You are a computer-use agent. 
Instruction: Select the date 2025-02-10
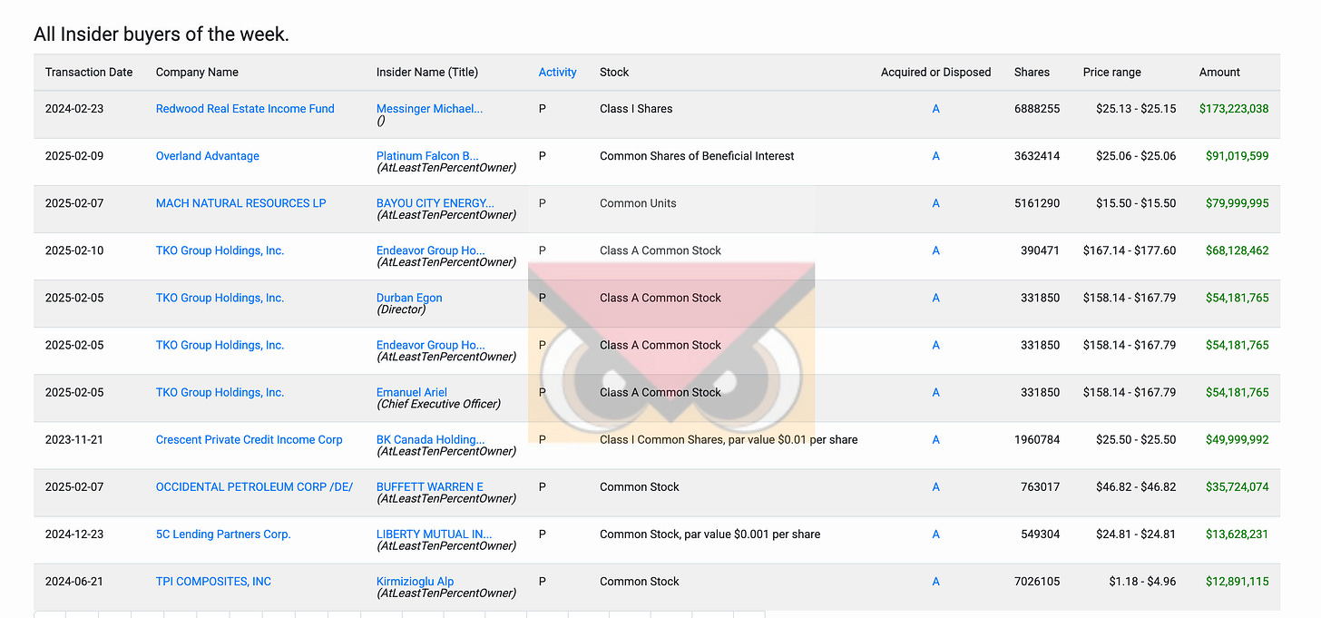(74, 250)
